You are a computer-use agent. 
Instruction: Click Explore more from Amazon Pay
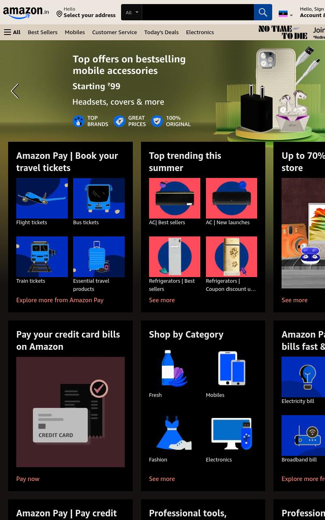click(60, 300)
